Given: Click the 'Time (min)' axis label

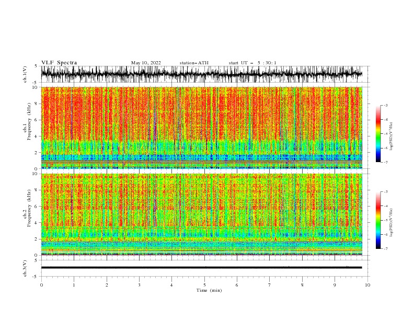Looking at the screenshot, I should [x=209, y=290].
